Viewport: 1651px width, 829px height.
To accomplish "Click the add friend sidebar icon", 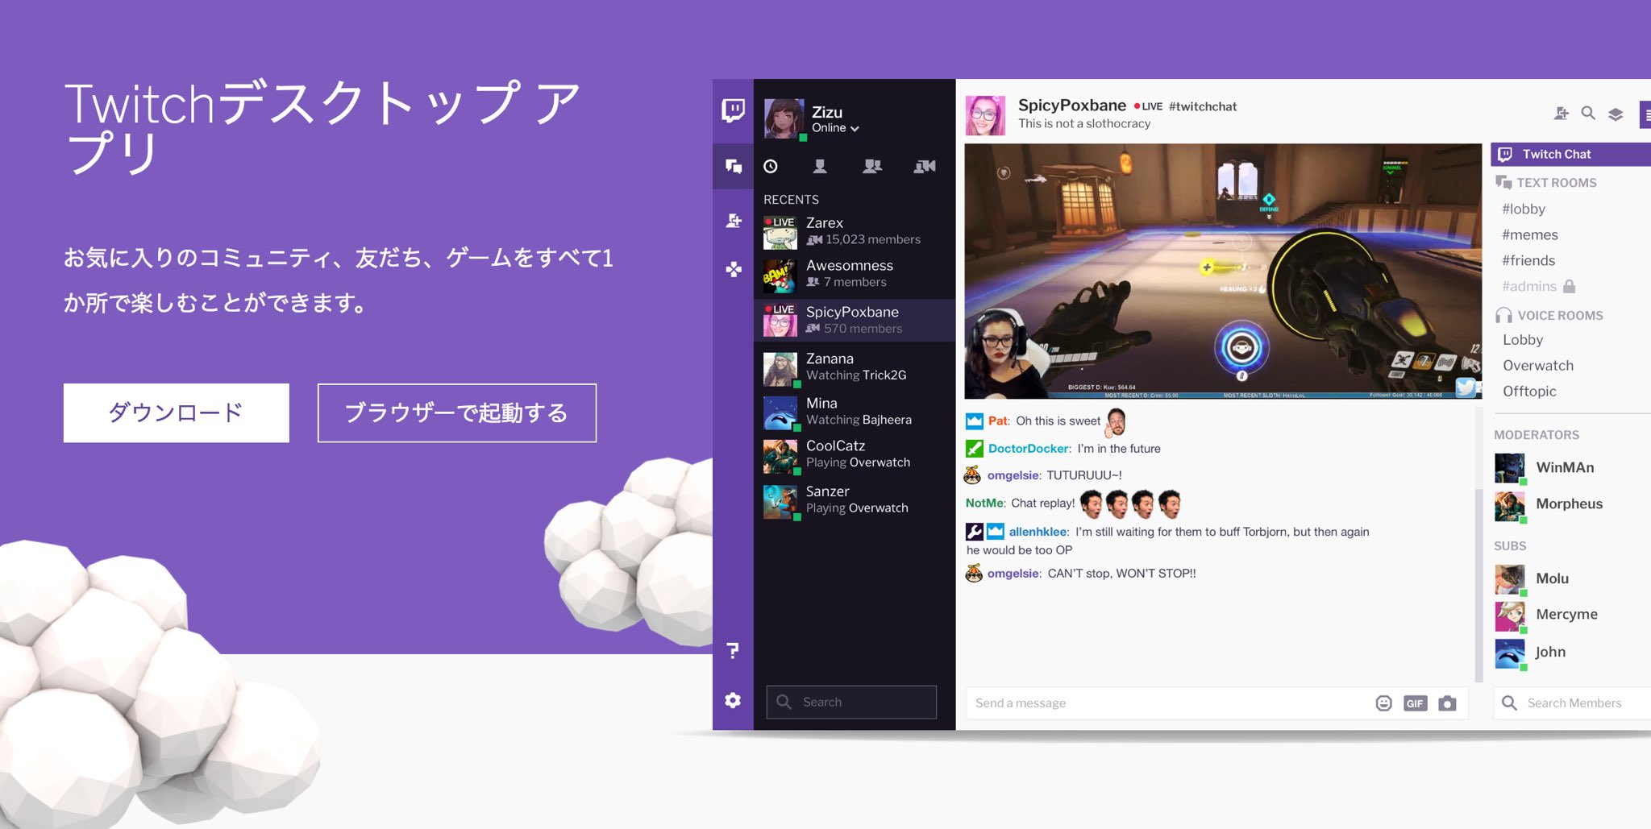I will (733, 220).
